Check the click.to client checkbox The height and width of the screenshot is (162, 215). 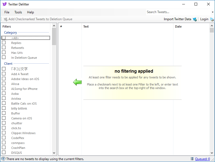point(4,128)
